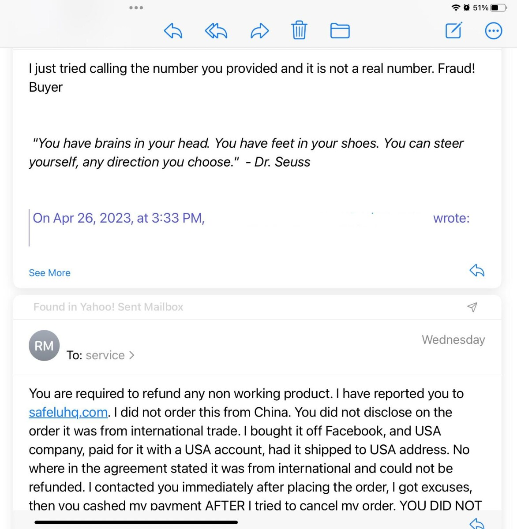Tap the paper-plane sent icon
This screenshot has height=529, width=517.
pos(472,307)
